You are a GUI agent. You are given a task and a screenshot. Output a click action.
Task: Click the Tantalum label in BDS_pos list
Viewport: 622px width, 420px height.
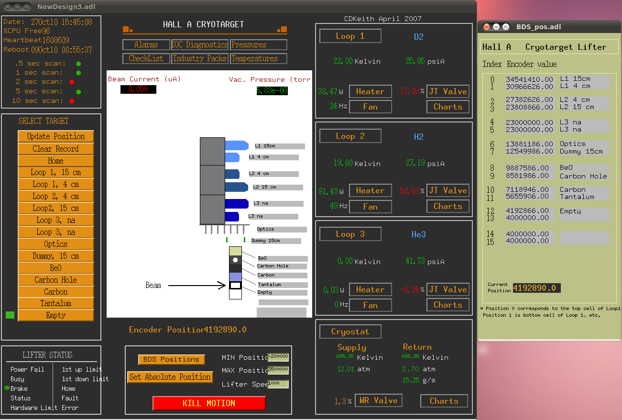pos(577,197)
